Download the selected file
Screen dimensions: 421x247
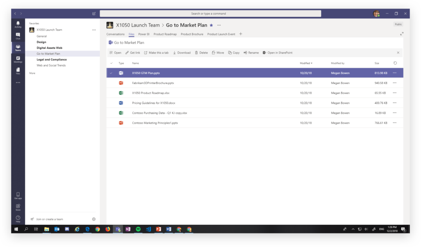point(182,53)
